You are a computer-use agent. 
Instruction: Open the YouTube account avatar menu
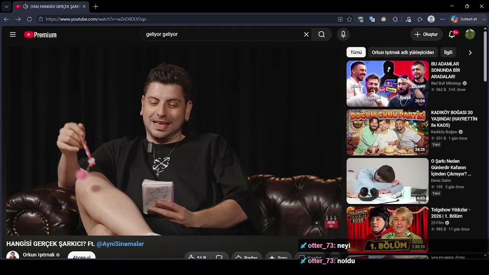[x=470, y=34]
